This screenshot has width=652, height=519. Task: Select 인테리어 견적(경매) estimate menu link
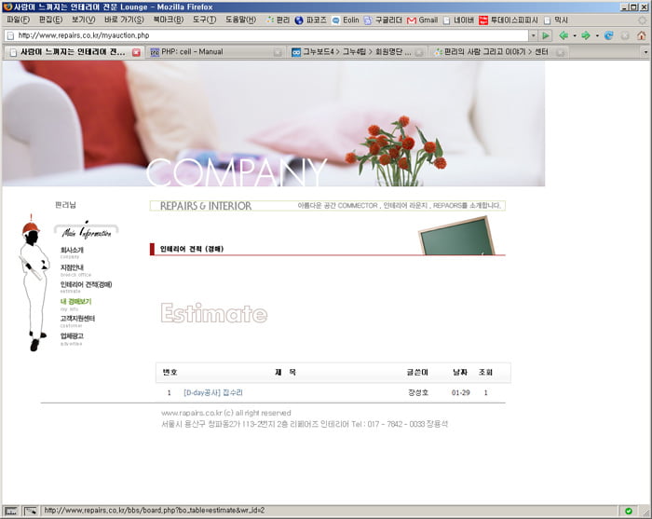click(x=86, y=284)
